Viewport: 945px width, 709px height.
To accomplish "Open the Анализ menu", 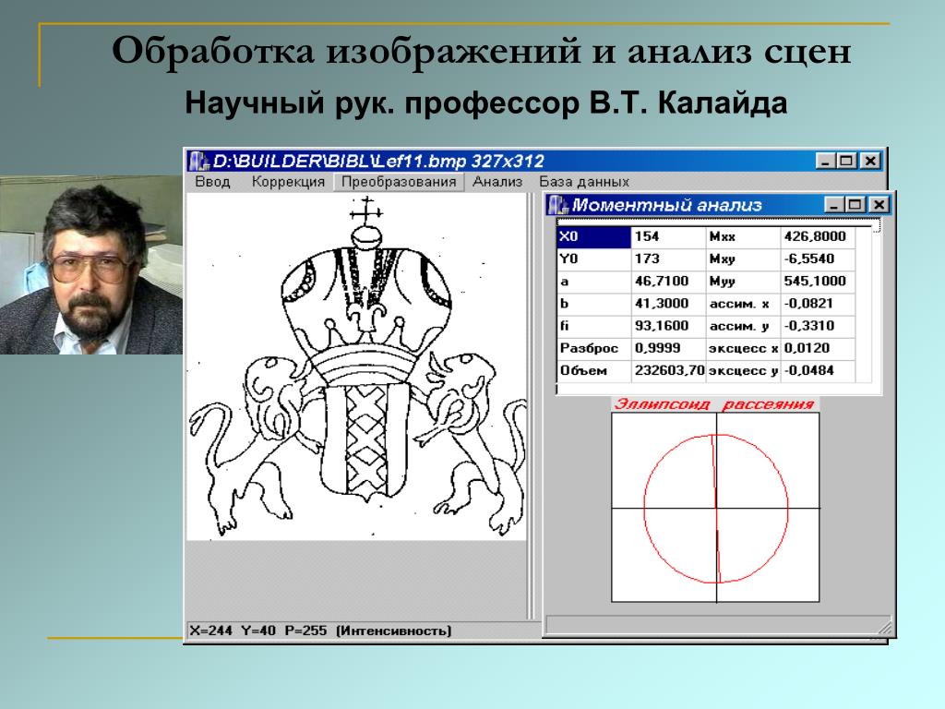I will [497, 182].
